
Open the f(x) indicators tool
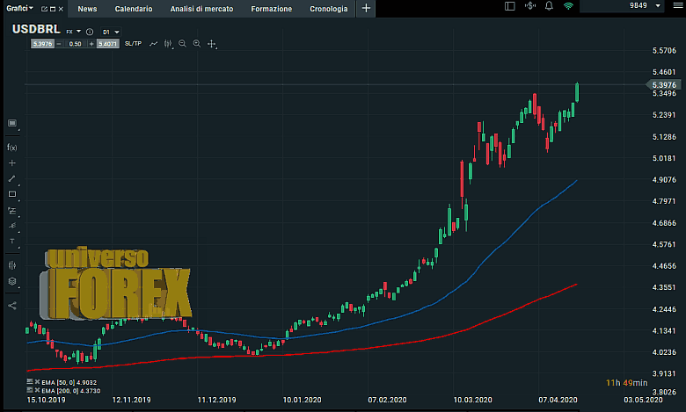click(x=12, y=147)
